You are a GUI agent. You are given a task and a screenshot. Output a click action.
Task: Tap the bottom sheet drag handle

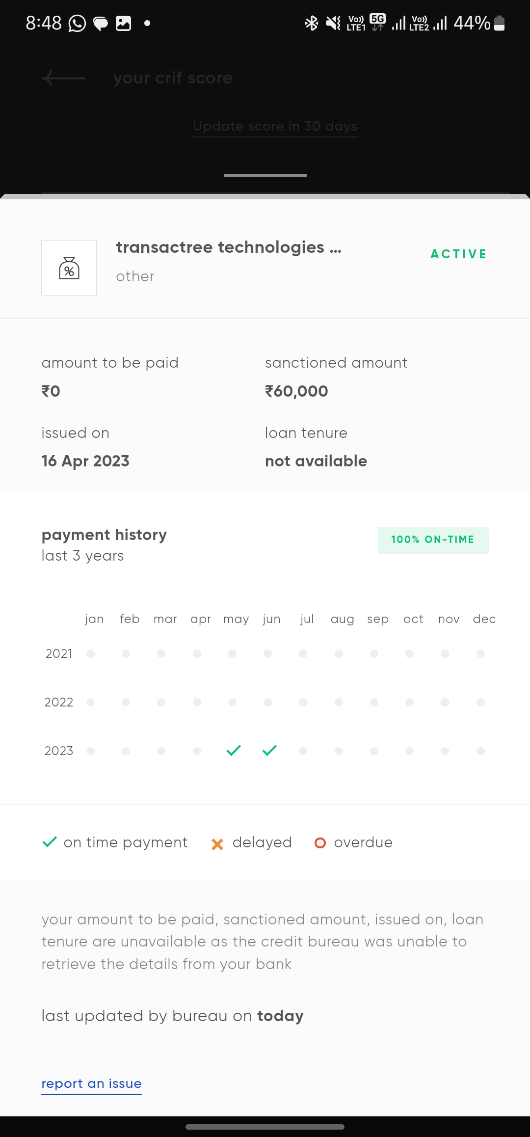tap(265, 175)
